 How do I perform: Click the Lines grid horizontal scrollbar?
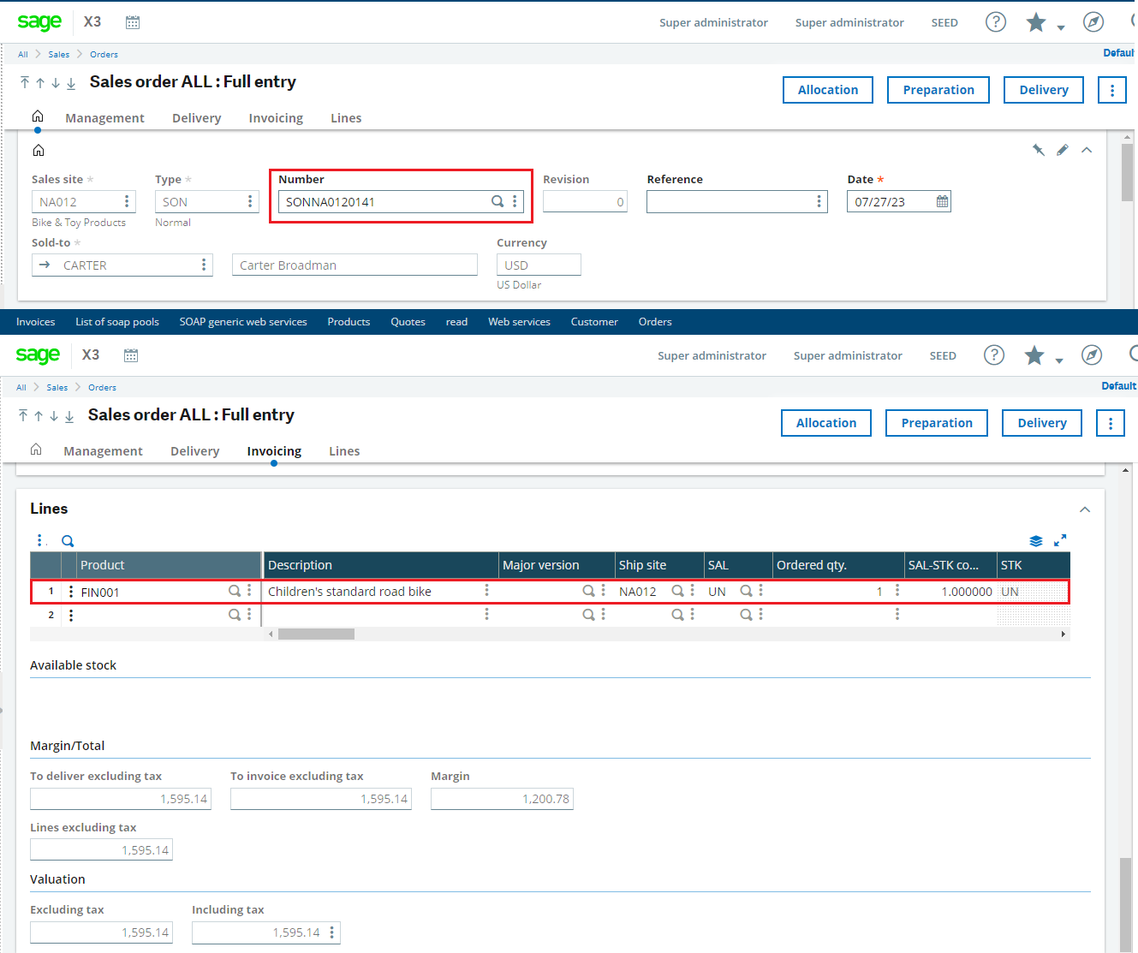coord(316,634)
